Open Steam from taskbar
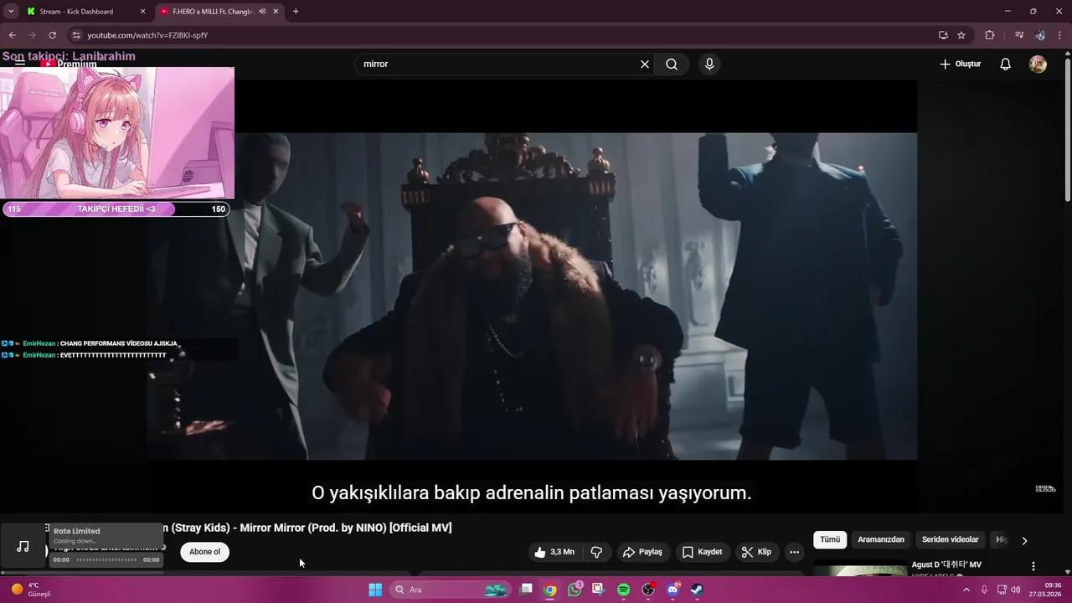The height and width of the screenshot is (603, 1072). 696,590
